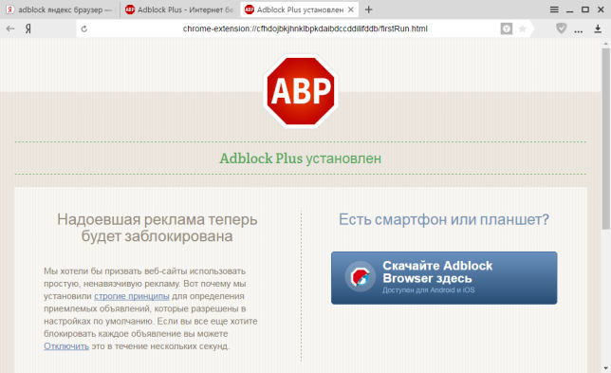Viewport: 611px width, 373px height.
Task: Click the large ABP stop-sign logo
Action: click(x=301, y=91)
